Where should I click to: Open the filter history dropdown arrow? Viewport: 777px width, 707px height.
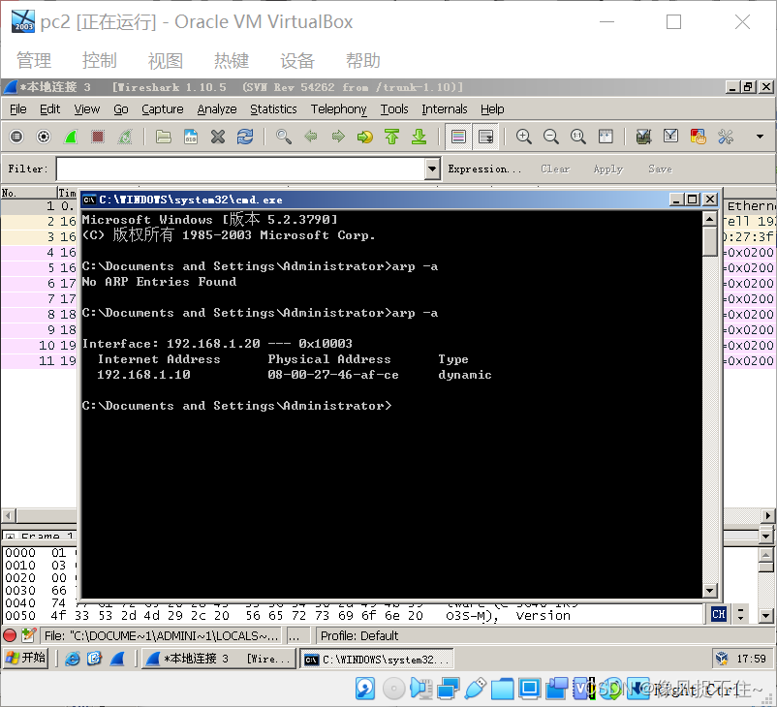pos(432,169)
